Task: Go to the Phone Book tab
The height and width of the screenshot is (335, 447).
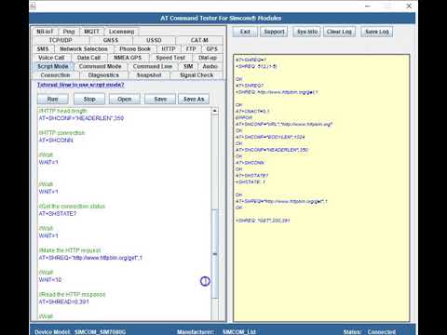Action: 135,49
